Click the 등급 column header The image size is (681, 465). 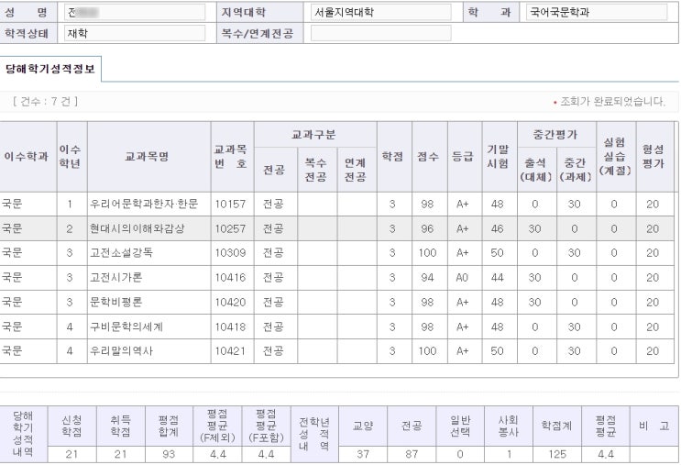coord(465,157)
